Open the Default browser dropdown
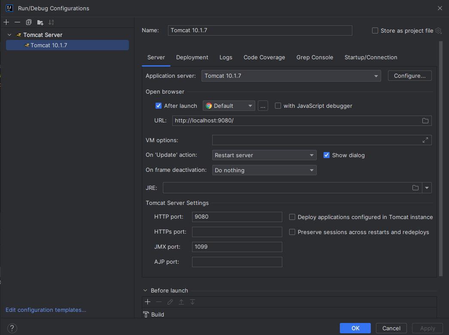 coord(229,106)
